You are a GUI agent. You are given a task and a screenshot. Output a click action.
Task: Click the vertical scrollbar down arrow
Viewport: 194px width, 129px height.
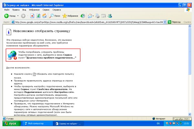(x=190, y=114)
